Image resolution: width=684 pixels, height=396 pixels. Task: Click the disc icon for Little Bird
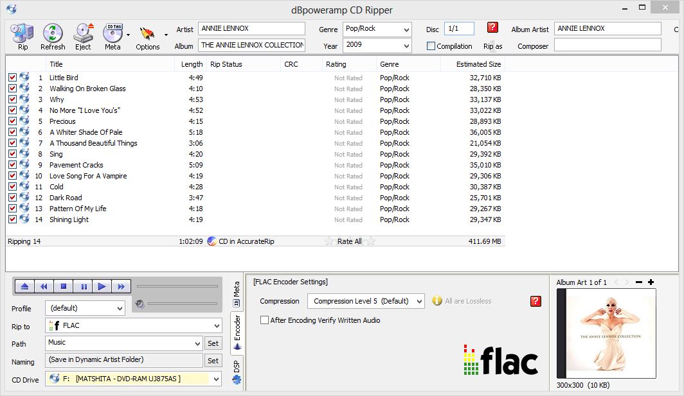[x=24, y=77]
